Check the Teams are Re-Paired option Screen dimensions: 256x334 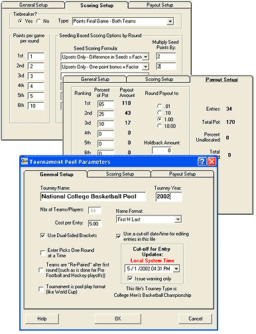pos(41,270)
